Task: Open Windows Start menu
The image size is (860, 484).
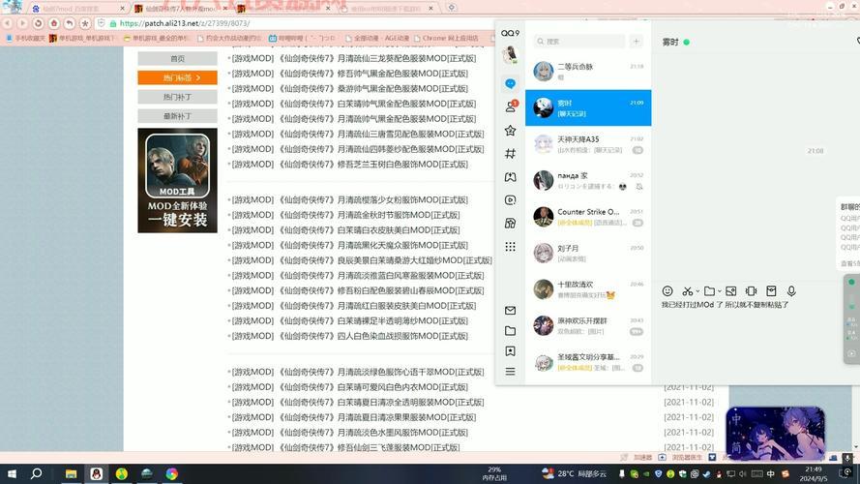Action: click(11, 473)
